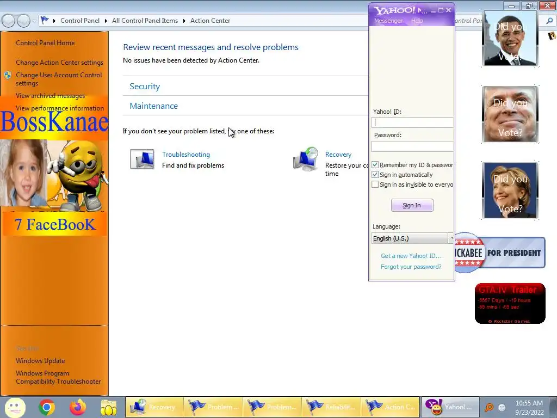
Task: Toggle Sign in automatically checkbox
Action: tap(375, 175)
